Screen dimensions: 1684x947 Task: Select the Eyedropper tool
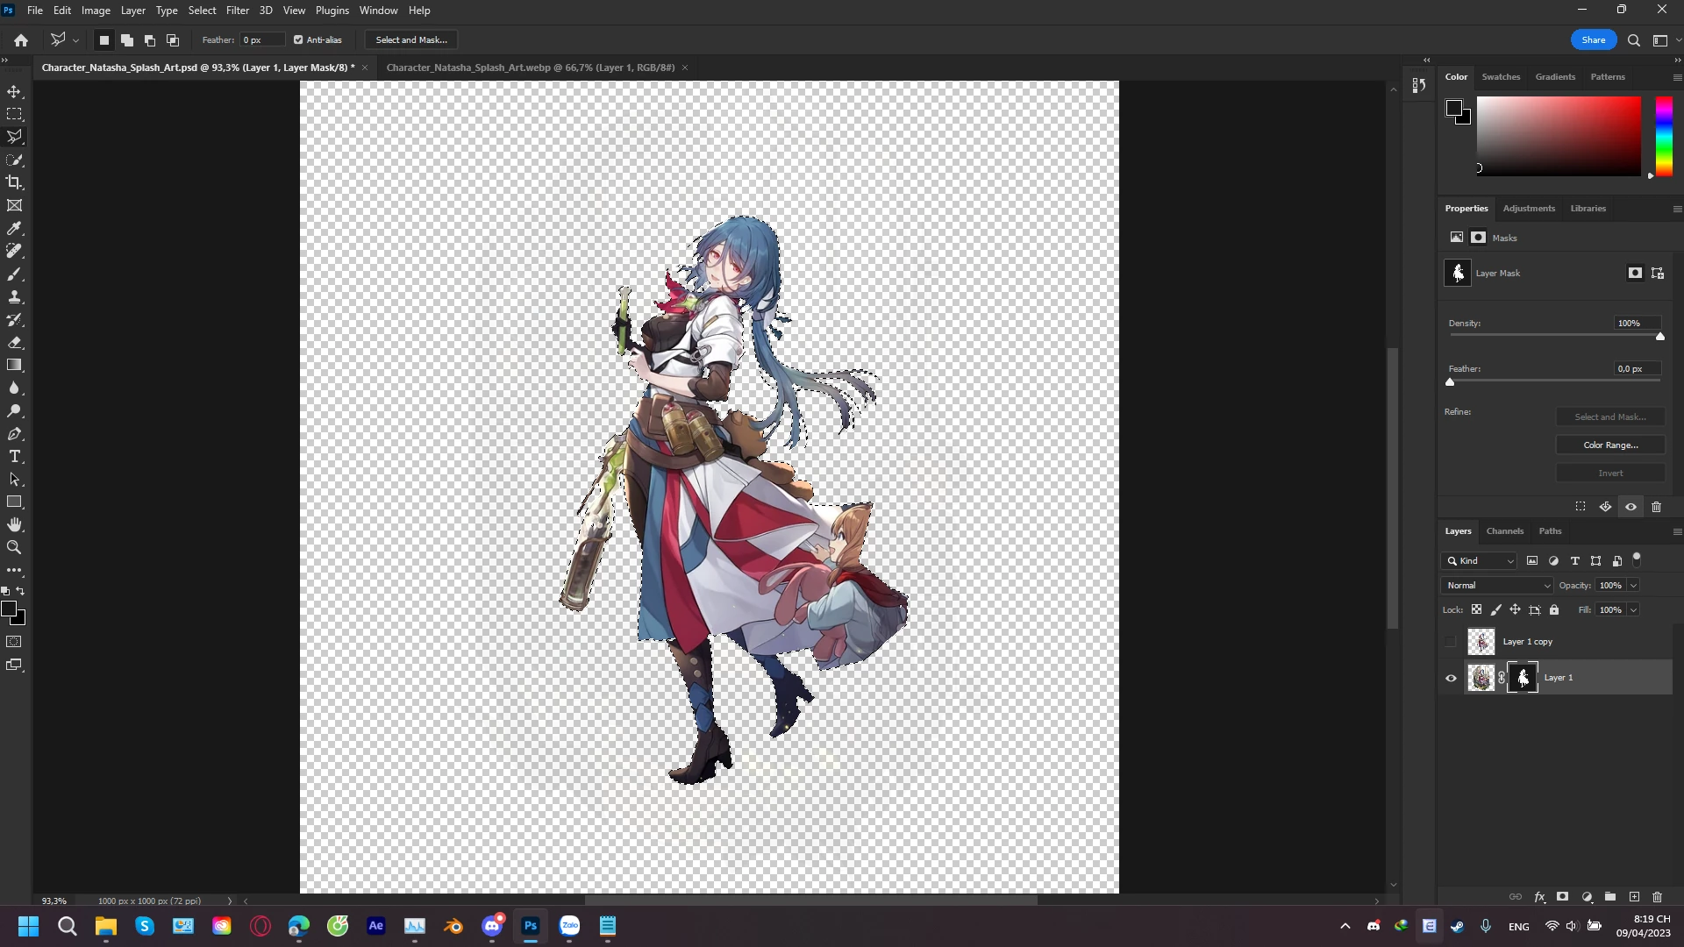(15, 228)
